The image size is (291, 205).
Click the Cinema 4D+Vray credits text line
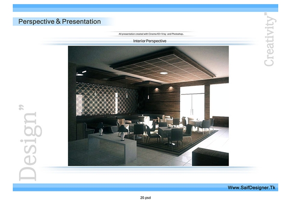(x=151, y=34)
